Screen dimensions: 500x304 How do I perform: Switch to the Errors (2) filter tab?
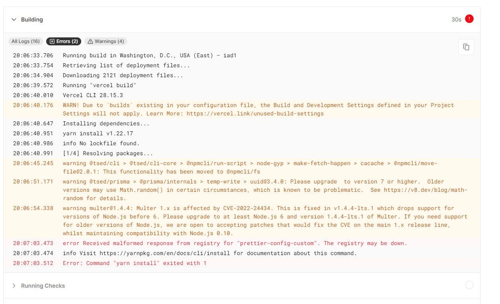click(x=64, y=41)
